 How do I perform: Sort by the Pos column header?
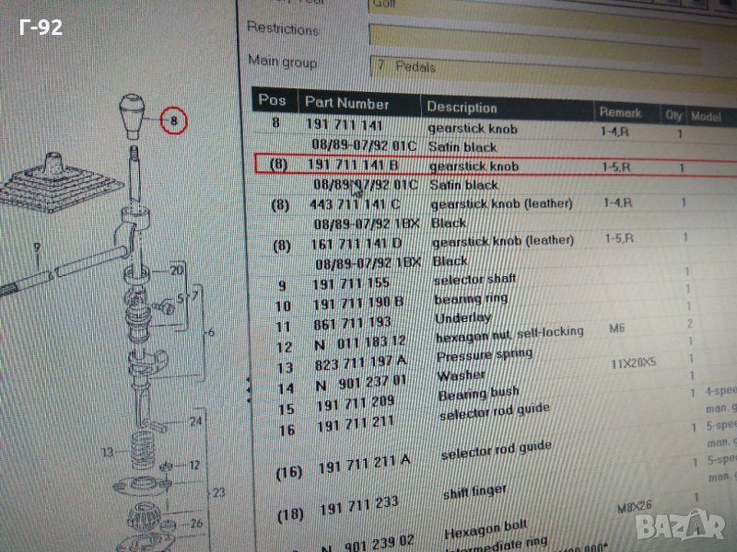(273, 100)
